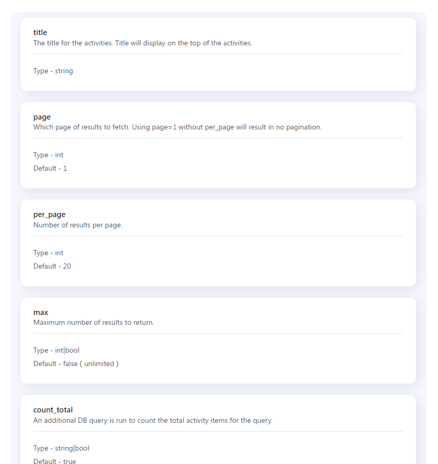The image size is (438, 464).
Task: Click the title parameter description text
Action: [143, 43]
